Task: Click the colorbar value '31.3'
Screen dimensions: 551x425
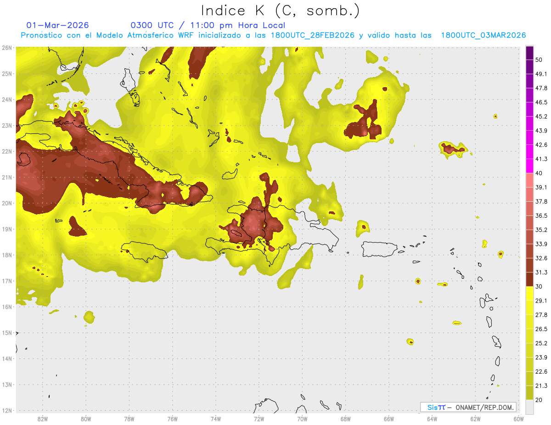Action: (541, 272)
